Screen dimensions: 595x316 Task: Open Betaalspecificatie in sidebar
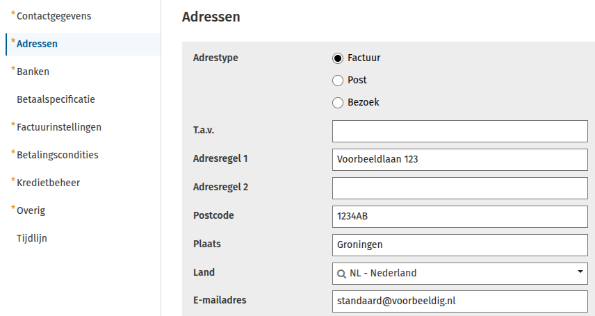pos(56,99)
